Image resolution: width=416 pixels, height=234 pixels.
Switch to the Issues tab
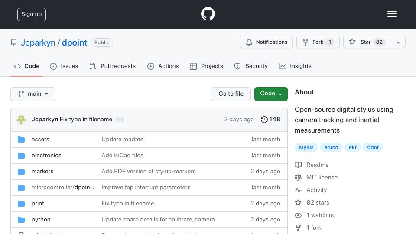[64, 66]
